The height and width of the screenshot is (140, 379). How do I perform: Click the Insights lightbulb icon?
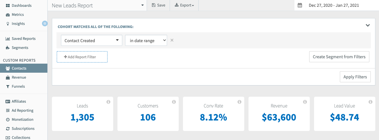pyautogui.click(x=8, y=24)
